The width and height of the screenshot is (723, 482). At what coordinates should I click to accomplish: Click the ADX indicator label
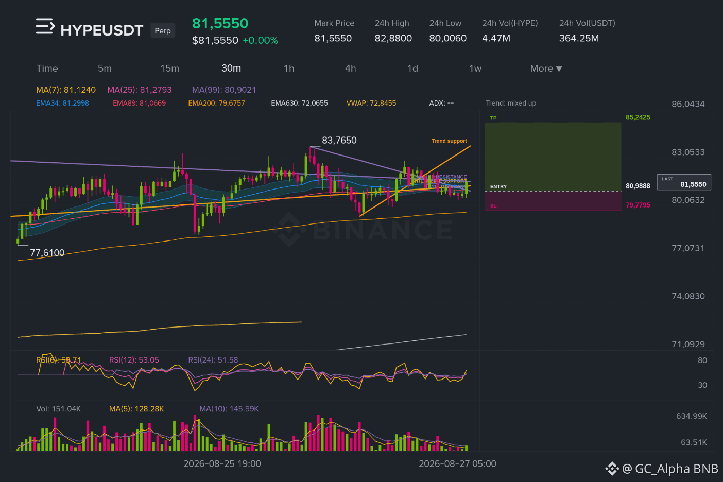tap(441, 103)
